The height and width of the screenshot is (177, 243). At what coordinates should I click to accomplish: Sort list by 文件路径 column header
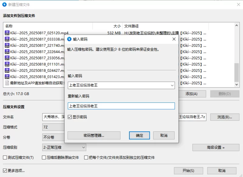pyautogui.click(x=166, y=26)
